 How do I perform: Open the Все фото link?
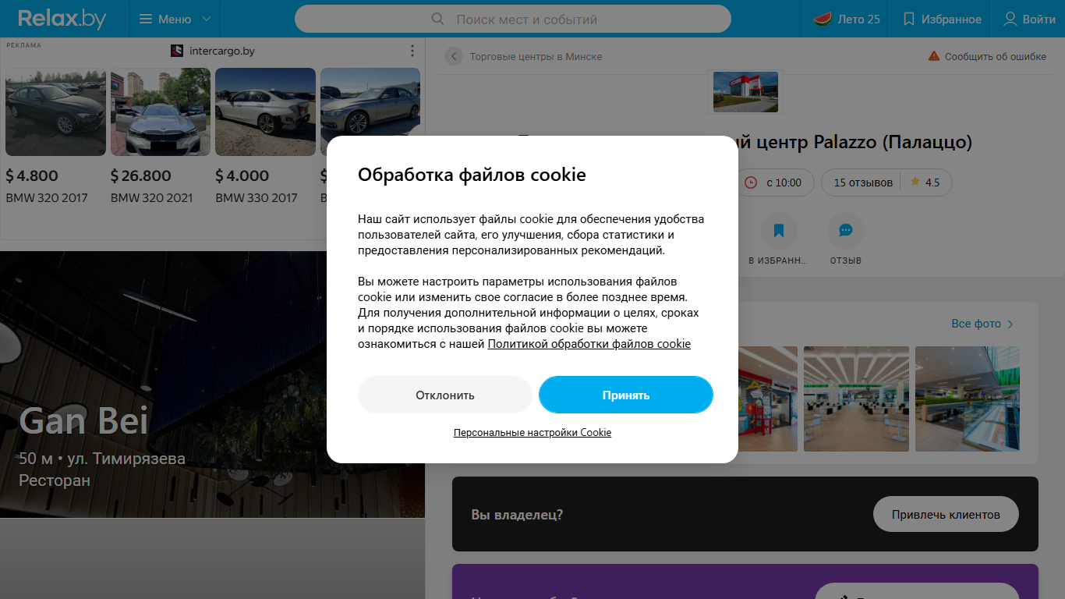pyautogui.click(x=982, y=324)
